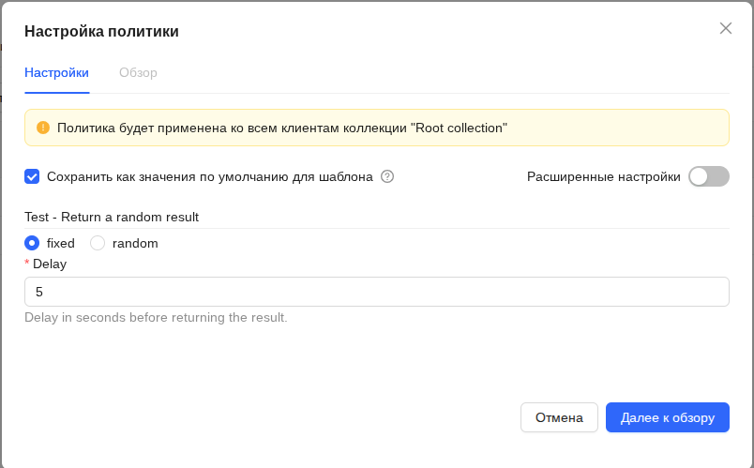Click the orange warning icon in banner
This screenshot has height=468, width=754.
43,128
